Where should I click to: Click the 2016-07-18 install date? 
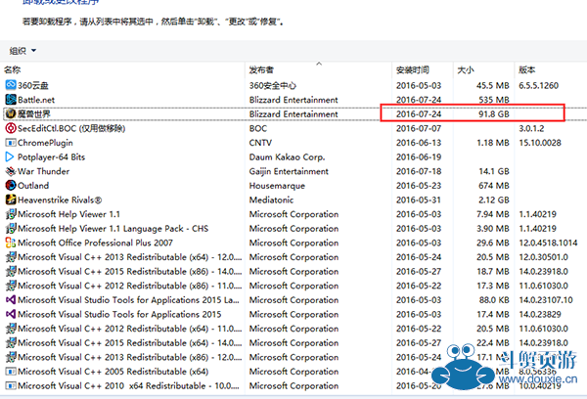click(x=419, y=171)
